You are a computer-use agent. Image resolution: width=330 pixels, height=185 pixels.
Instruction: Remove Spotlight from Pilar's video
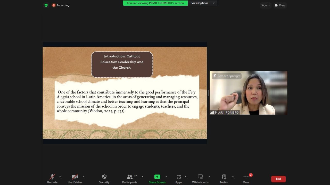tap(227, 76)
